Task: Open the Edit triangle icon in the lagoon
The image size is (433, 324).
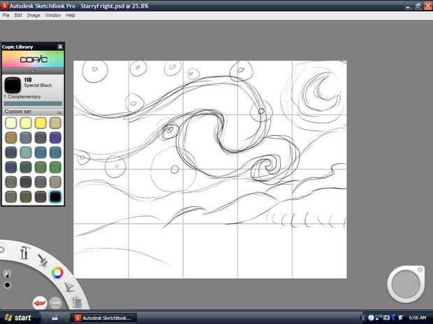Action: (69, 287)
